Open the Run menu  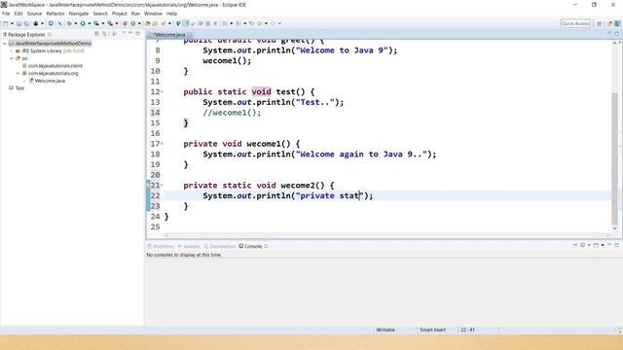tap(135, 14)
